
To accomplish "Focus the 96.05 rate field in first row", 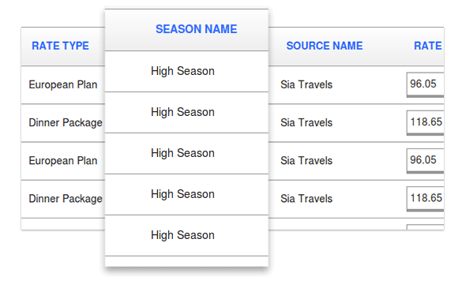I will click(x=425, y=84).
